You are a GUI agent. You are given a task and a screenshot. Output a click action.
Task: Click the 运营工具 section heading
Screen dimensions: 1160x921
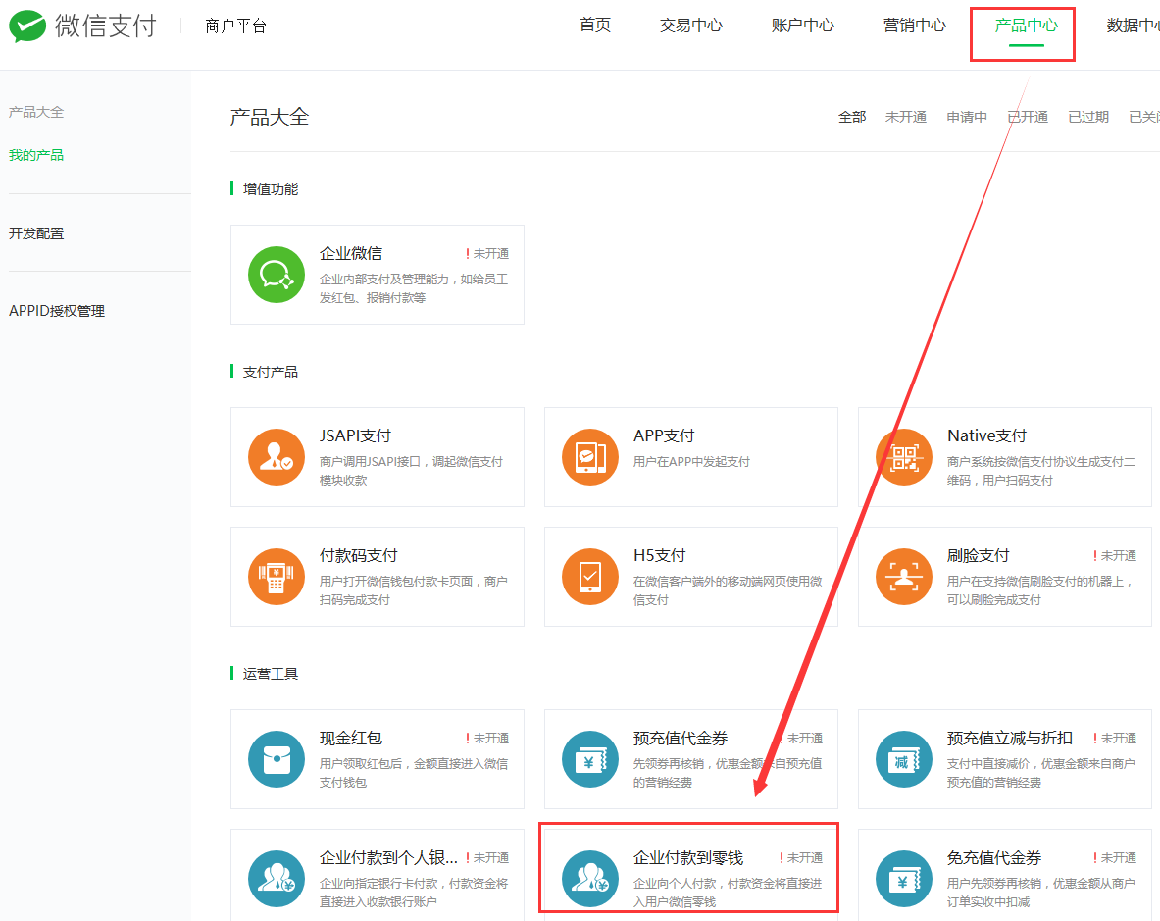[271, 674]
